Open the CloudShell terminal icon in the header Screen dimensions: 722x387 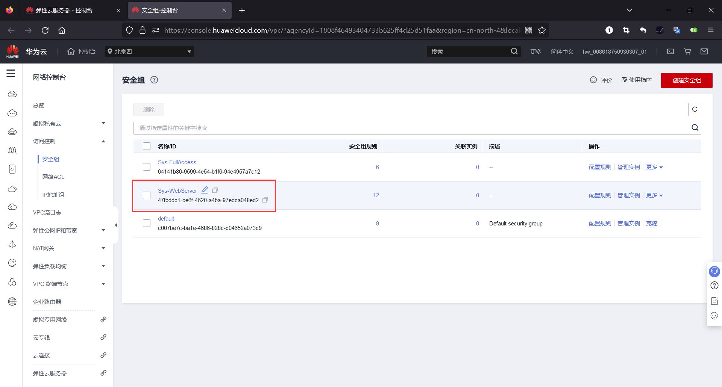tap(670, 51)
